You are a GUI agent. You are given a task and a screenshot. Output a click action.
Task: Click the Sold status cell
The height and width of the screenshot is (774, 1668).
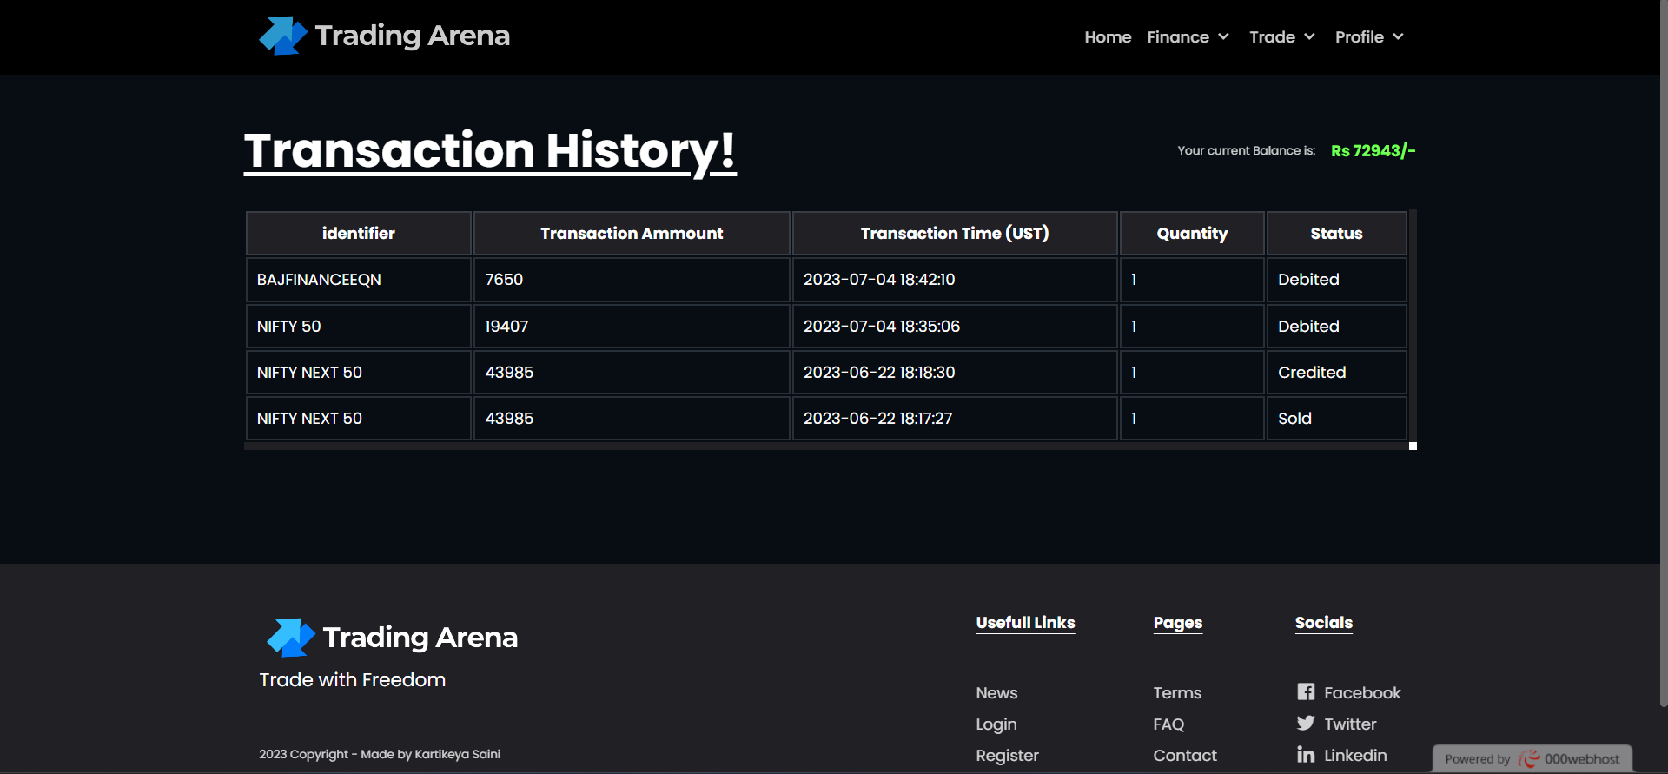(x=1336, y=418)
